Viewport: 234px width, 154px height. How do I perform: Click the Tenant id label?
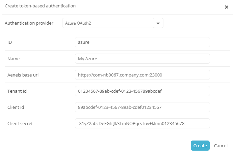pos(17,91)
